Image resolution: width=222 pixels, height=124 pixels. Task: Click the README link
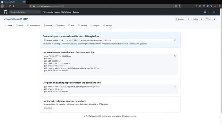[x=125, y=44]
